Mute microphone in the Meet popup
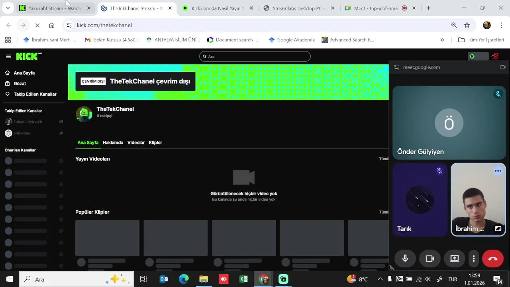 405,259
